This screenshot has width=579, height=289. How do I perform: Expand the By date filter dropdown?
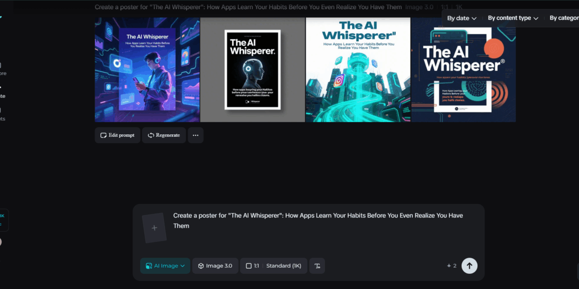tap(462, 18)
